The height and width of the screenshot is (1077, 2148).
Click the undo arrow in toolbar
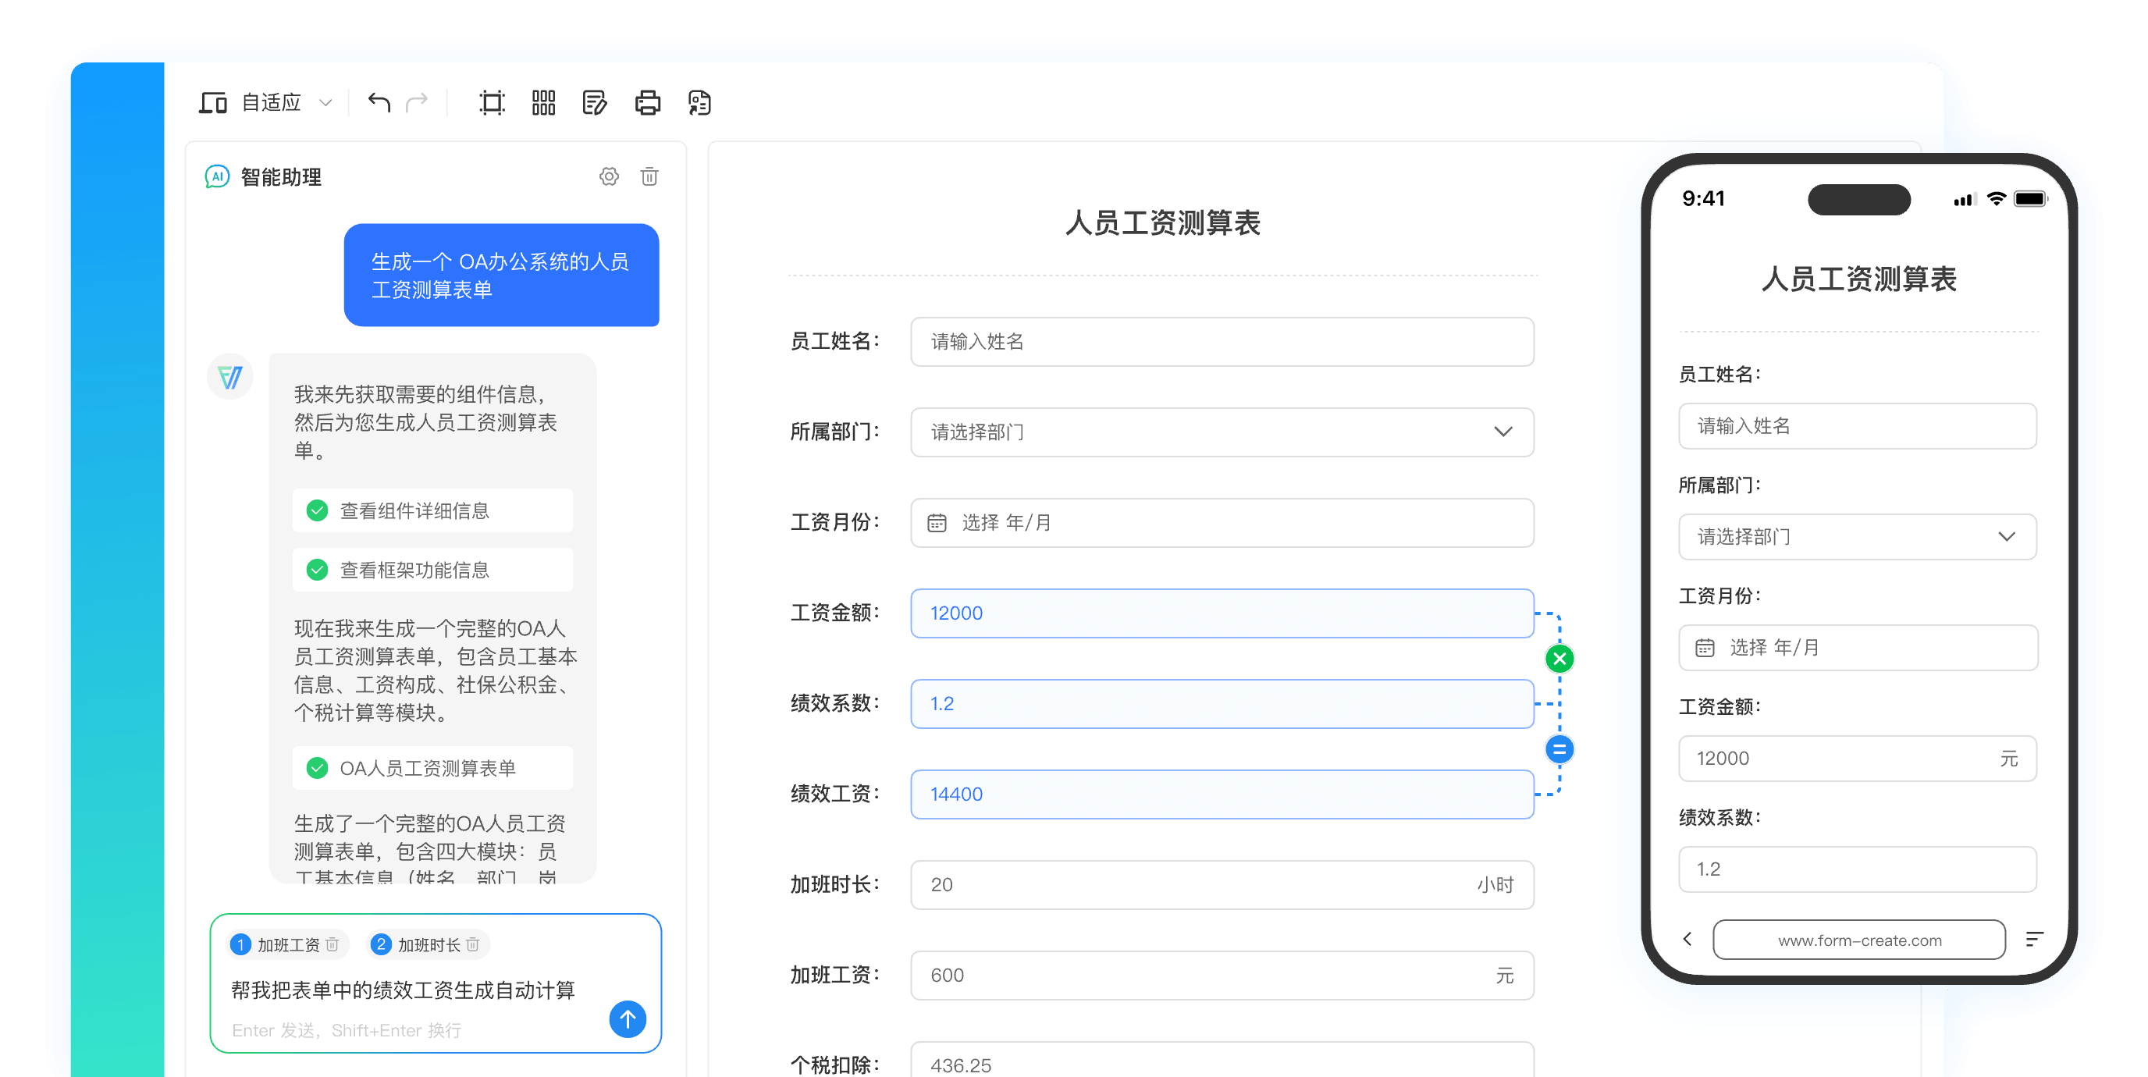pos(379,102)
